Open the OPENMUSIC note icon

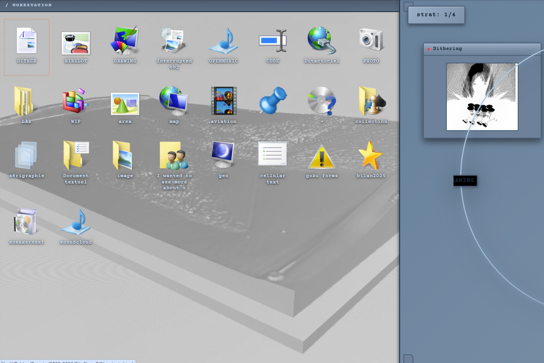pos(224,41)
